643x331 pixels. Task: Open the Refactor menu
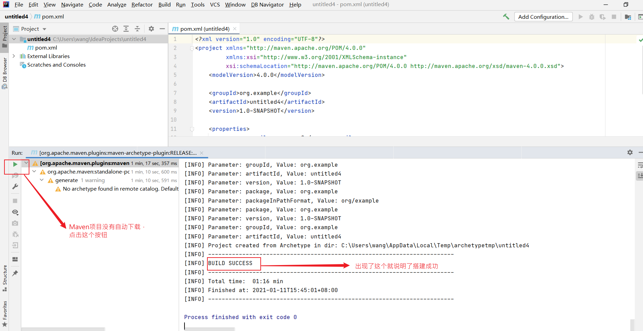coord(142,4)
